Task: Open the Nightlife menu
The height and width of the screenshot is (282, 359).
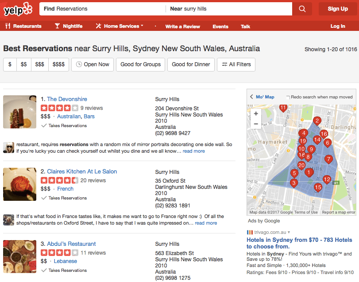Action: [69, 26]
